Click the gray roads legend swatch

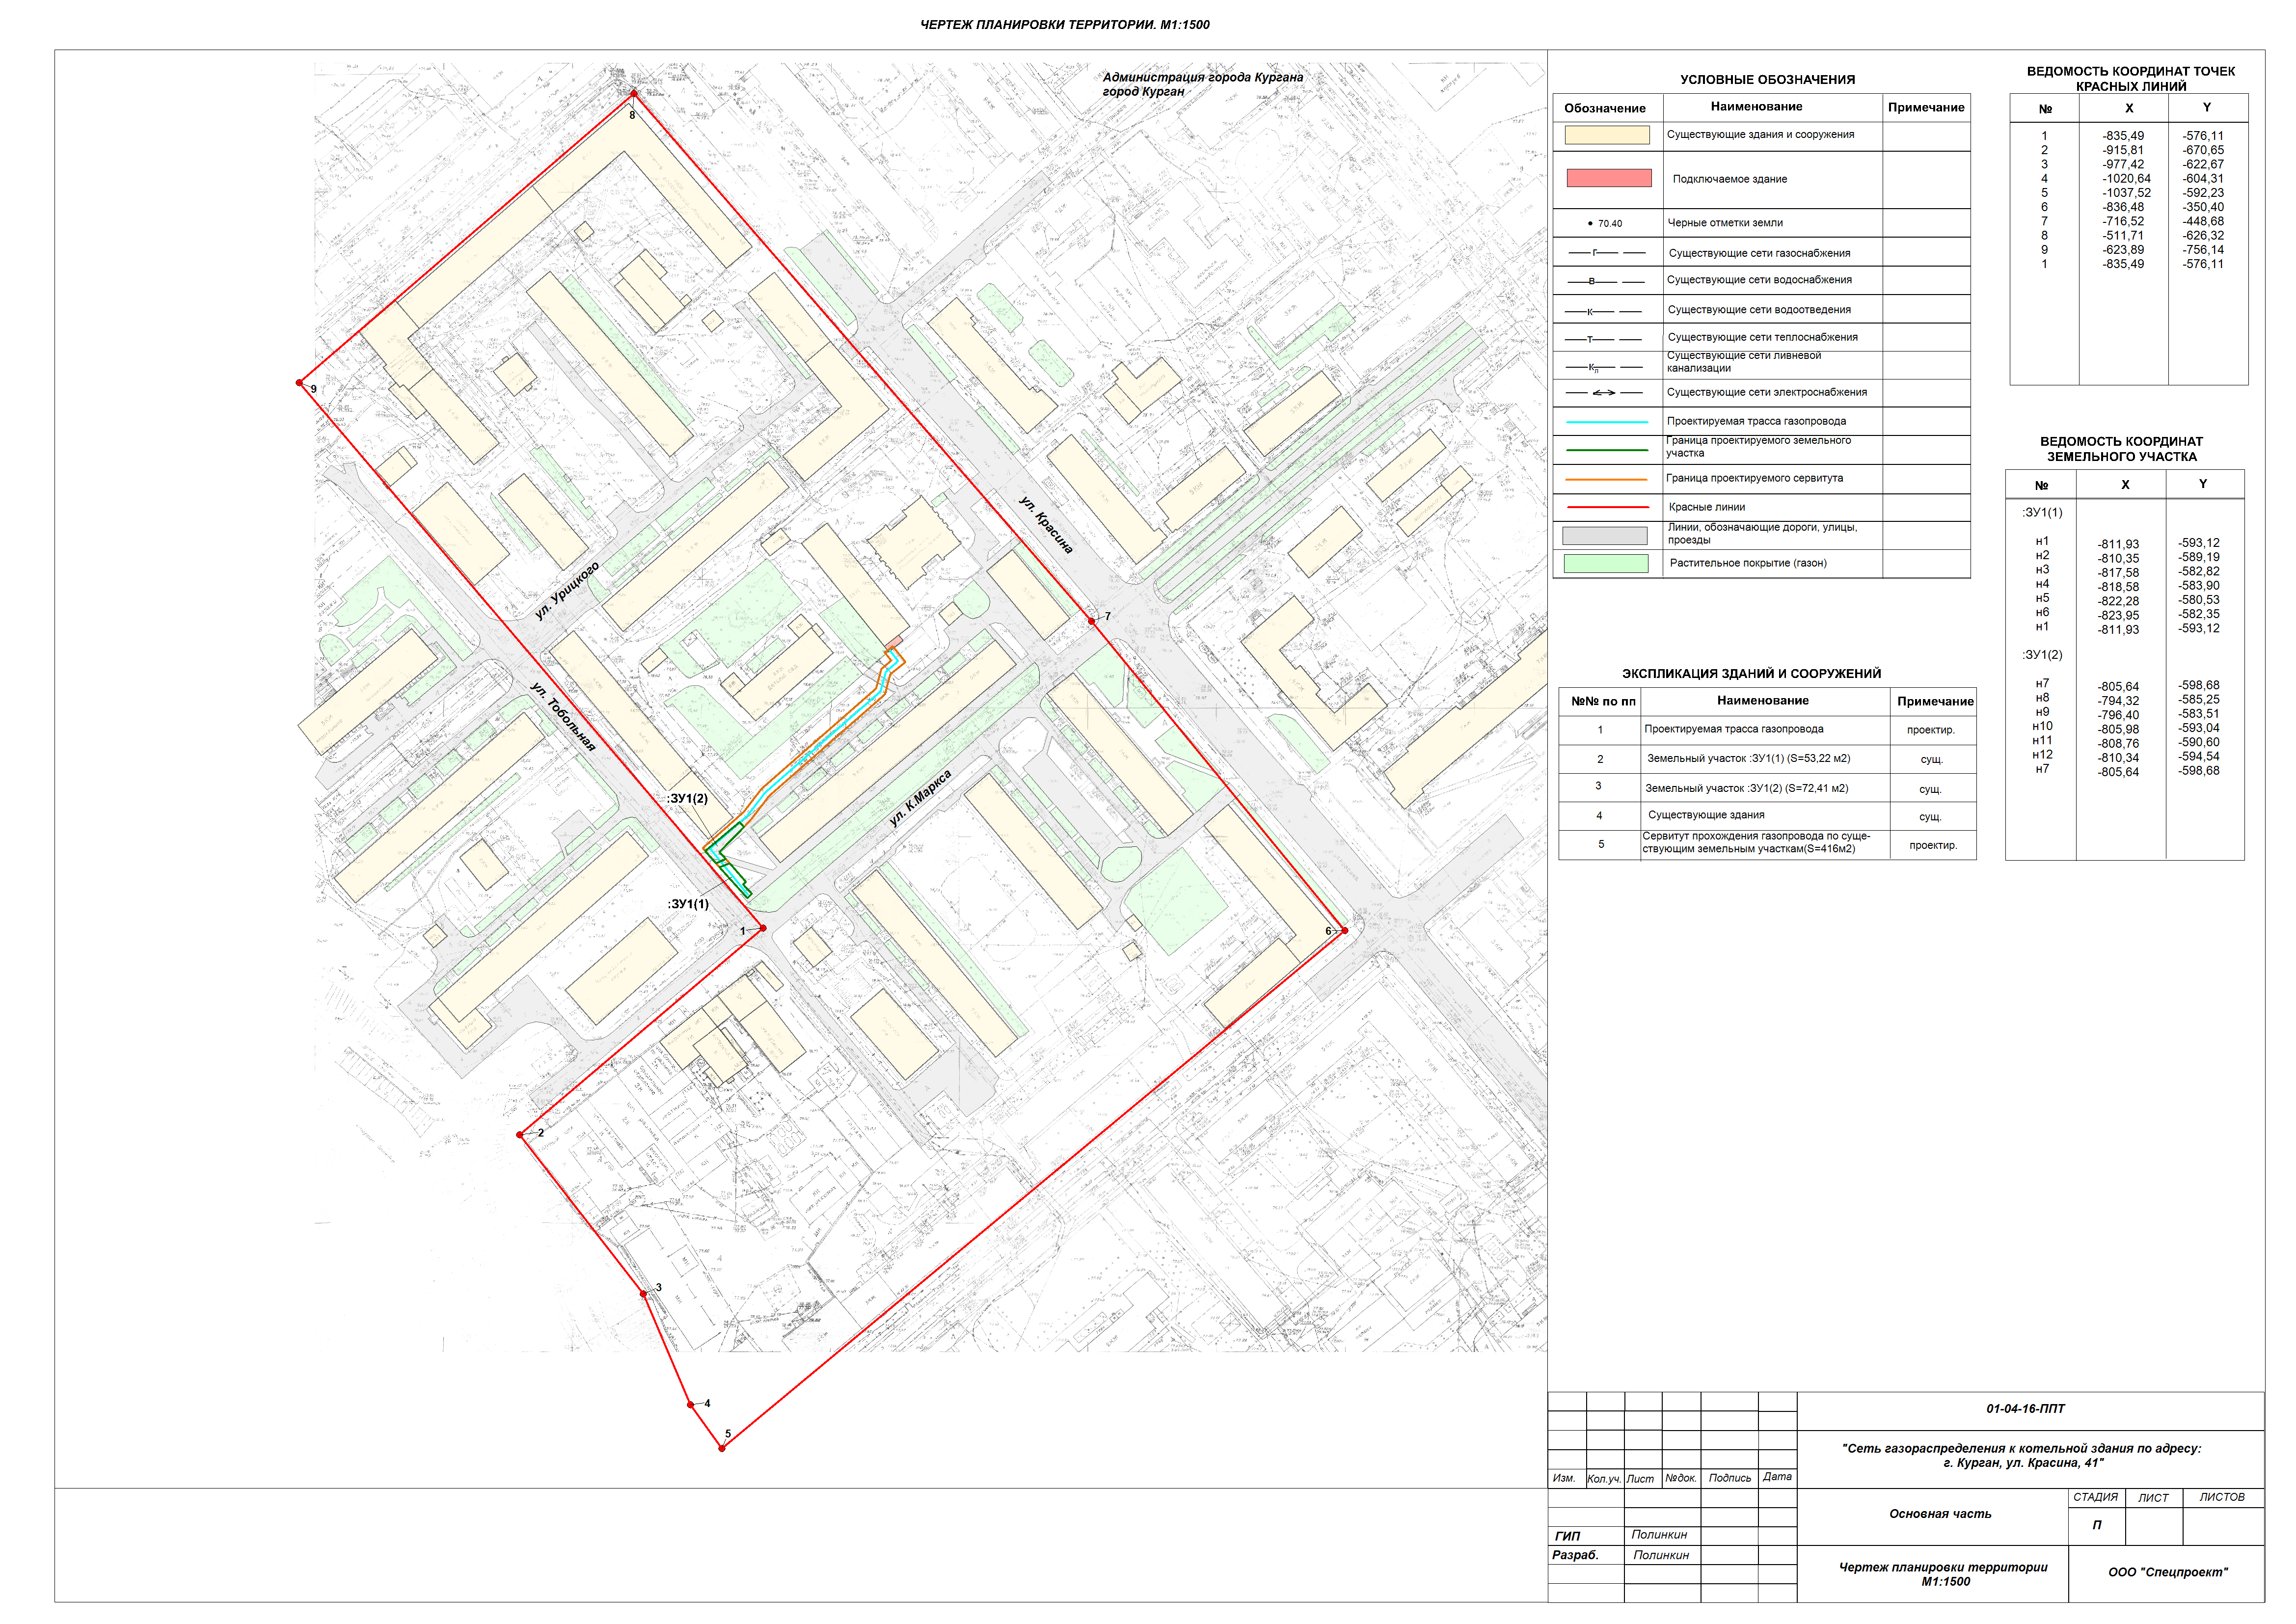[1604, 536]
